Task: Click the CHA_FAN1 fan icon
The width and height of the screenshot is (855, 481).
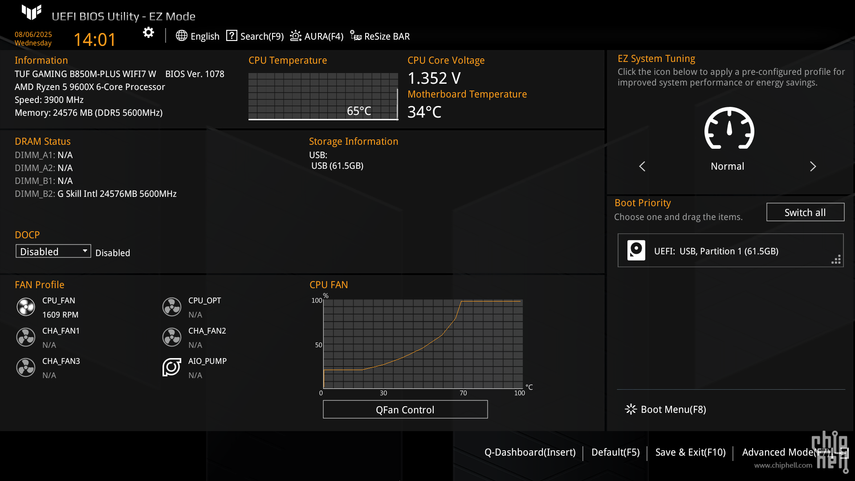Action: [26, 337]
